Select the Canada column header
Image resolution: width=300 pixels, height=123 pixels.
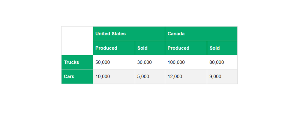pyautogui.click(x=176, y=34)
